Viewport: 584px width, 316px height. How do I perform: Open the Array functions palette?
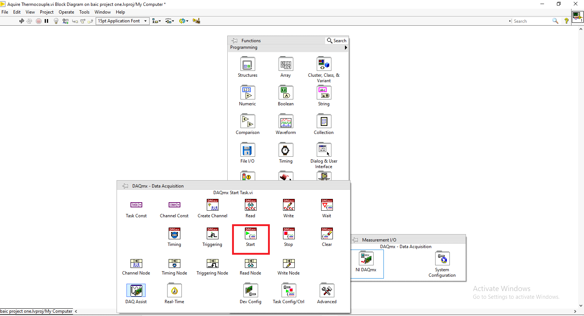[x=286, y=64]
